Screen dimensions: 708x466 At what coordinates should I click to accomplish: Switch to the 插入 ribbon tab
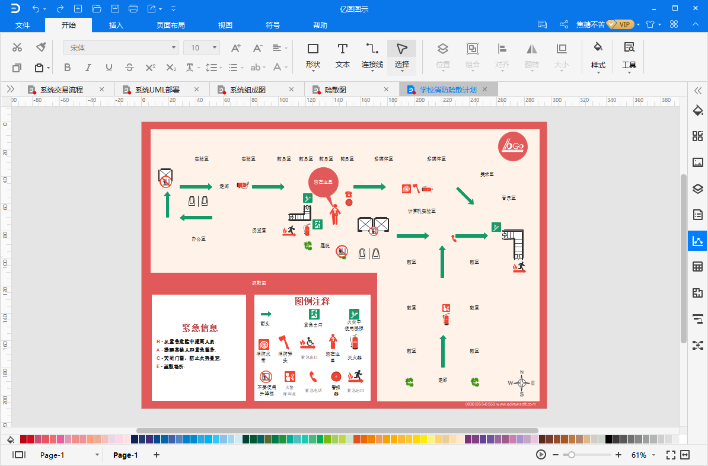(116, 25)
